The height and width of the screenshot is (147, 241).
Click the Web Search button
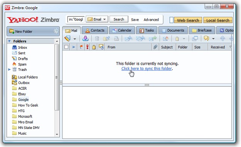pos(188,20)
